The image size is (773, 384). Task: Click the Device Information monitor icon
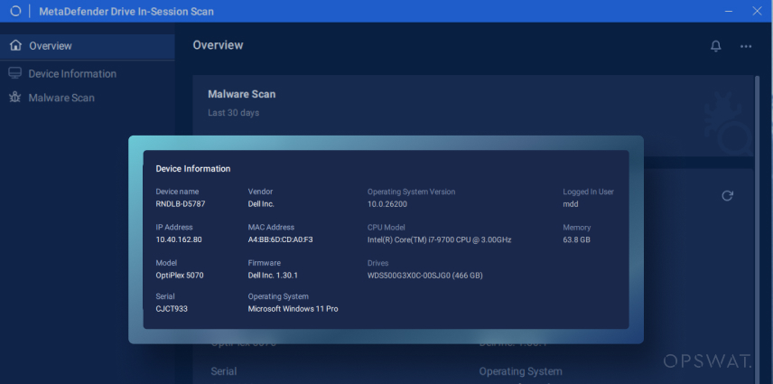(14, 73)
